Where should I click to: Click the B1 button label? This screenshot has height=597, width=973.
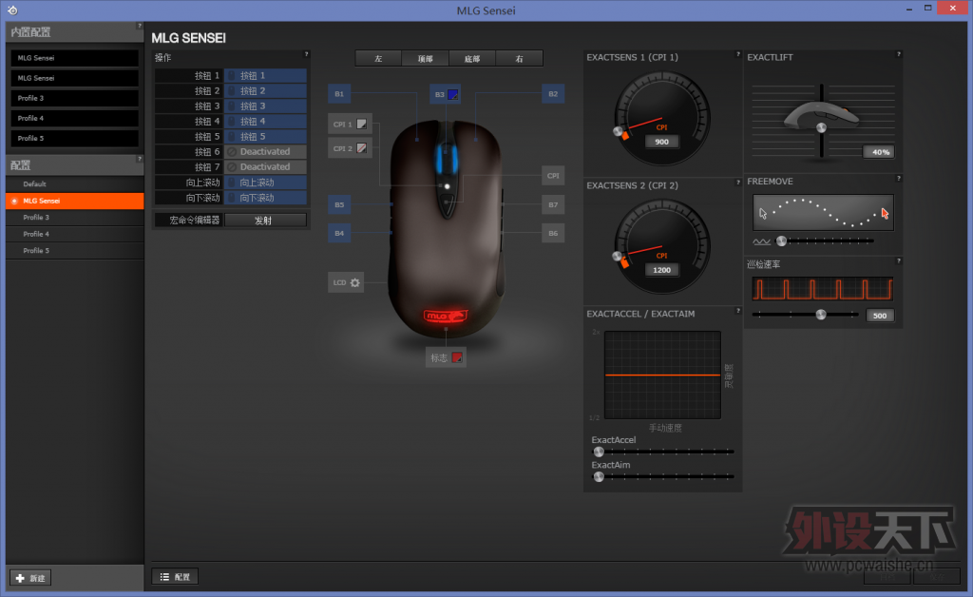(x=339, y=94)
